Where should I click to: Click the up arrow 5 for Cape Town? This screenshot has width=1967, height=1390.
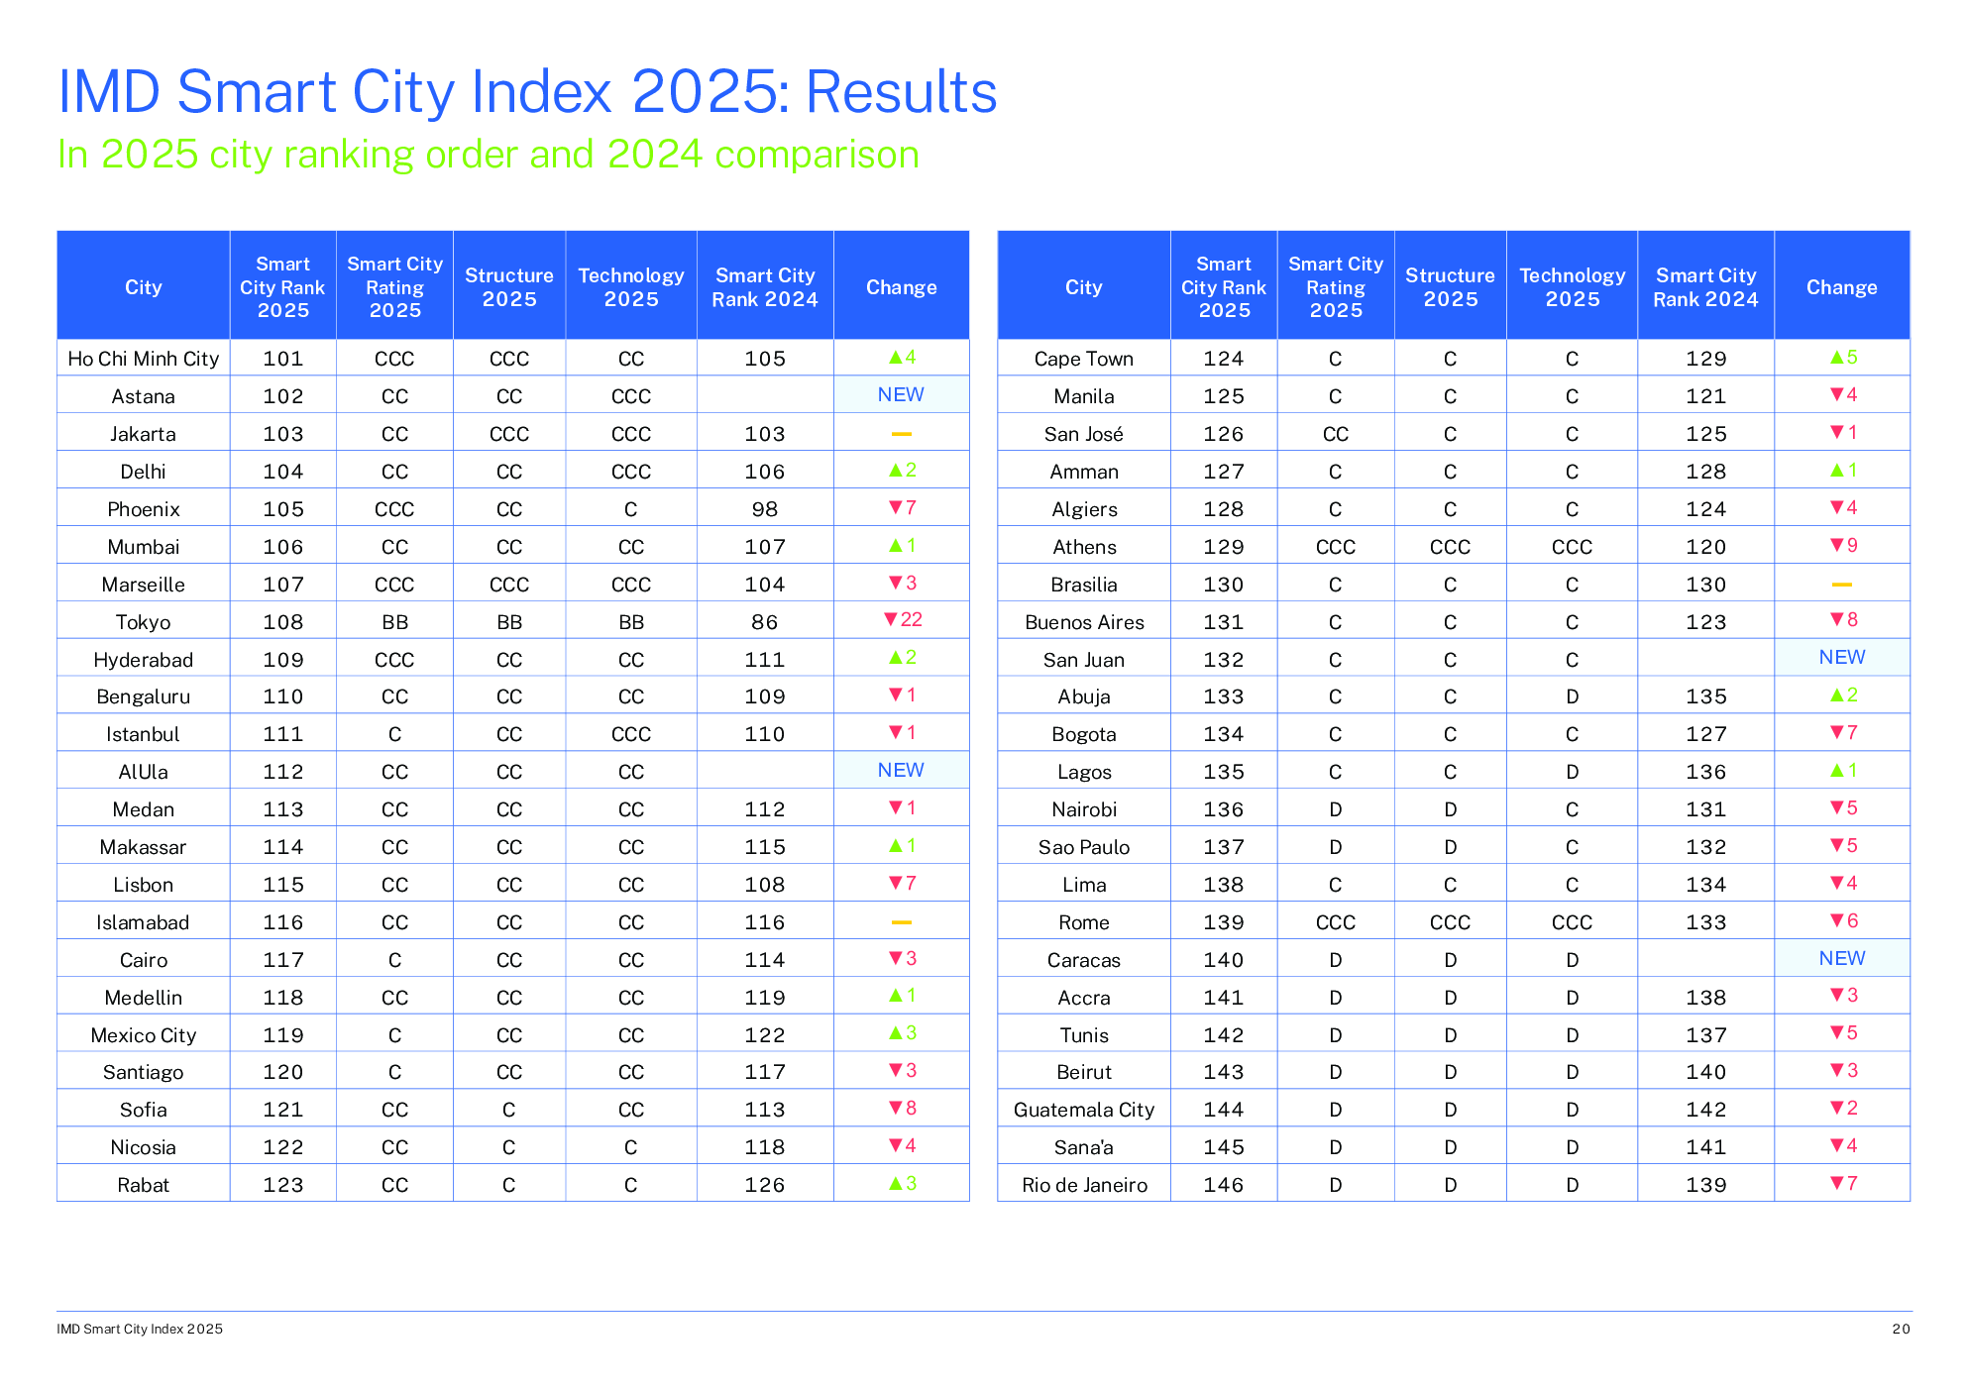(1843, 357)
